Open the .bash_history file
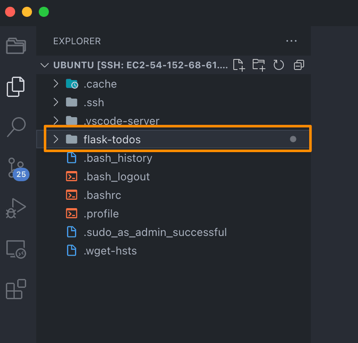 [x=118, y=158]
